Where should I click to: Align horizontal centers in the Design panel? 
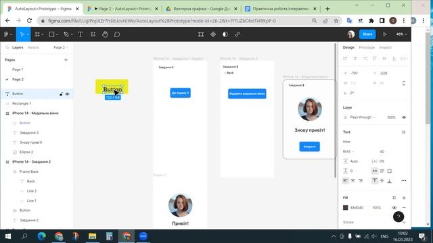tap(355, 59)
